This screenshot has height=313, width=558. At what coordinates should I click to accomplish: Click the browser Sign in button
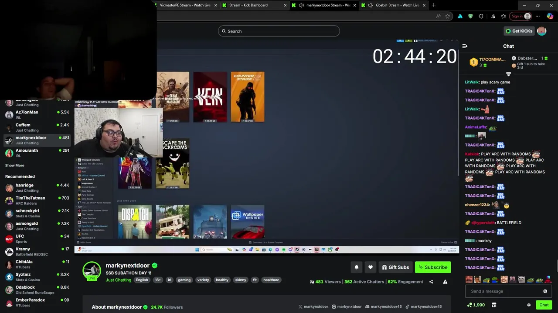point(521,16)
